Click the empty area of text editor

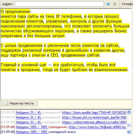(x=66, y=85)
